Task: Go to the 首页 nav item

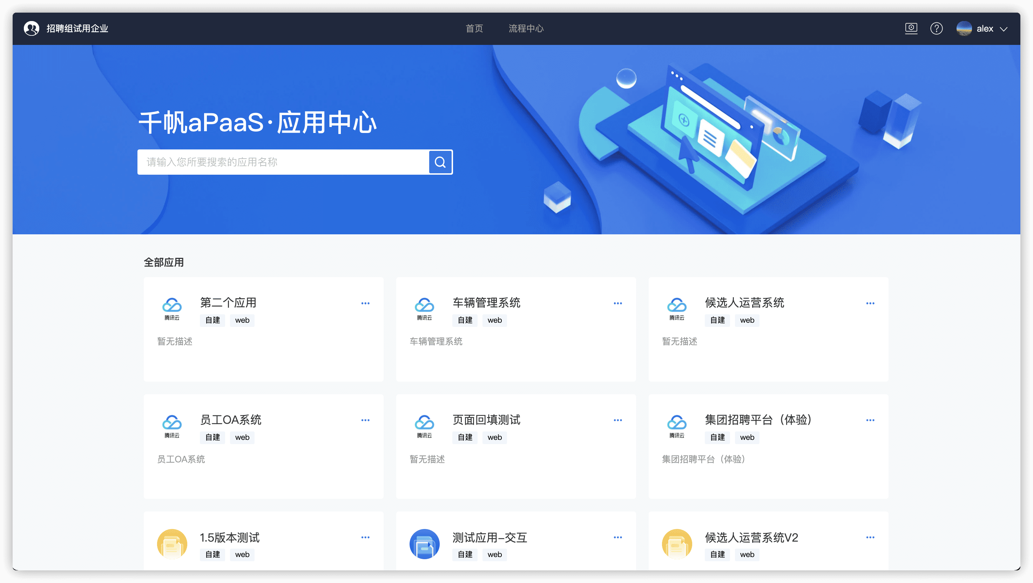Action: (474, 28)
